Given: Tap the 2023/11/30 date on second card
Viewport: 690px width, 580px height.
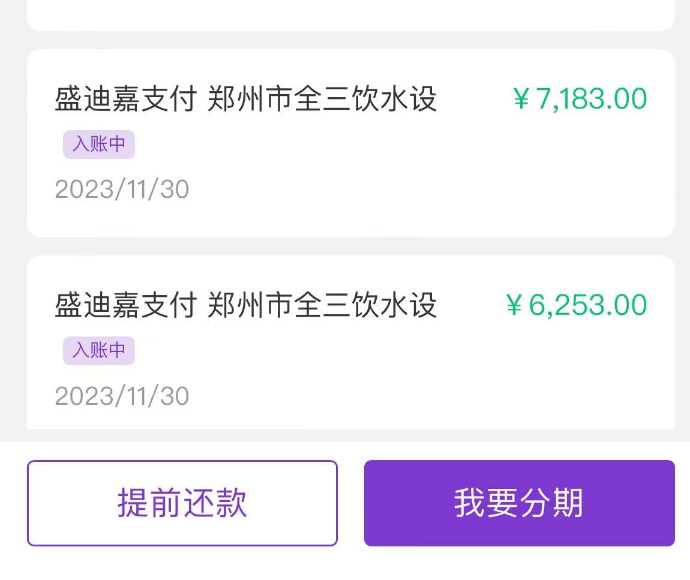Looking at the screenshot, I should click(122, 396).
